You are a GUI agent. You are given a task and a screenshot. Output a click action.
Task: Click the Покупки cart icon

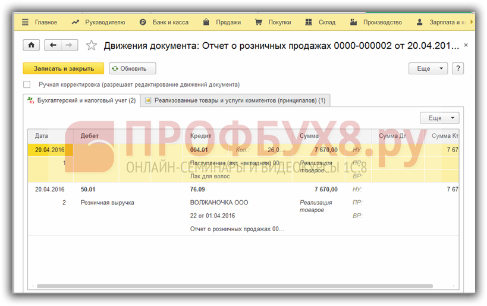[259, 22]
